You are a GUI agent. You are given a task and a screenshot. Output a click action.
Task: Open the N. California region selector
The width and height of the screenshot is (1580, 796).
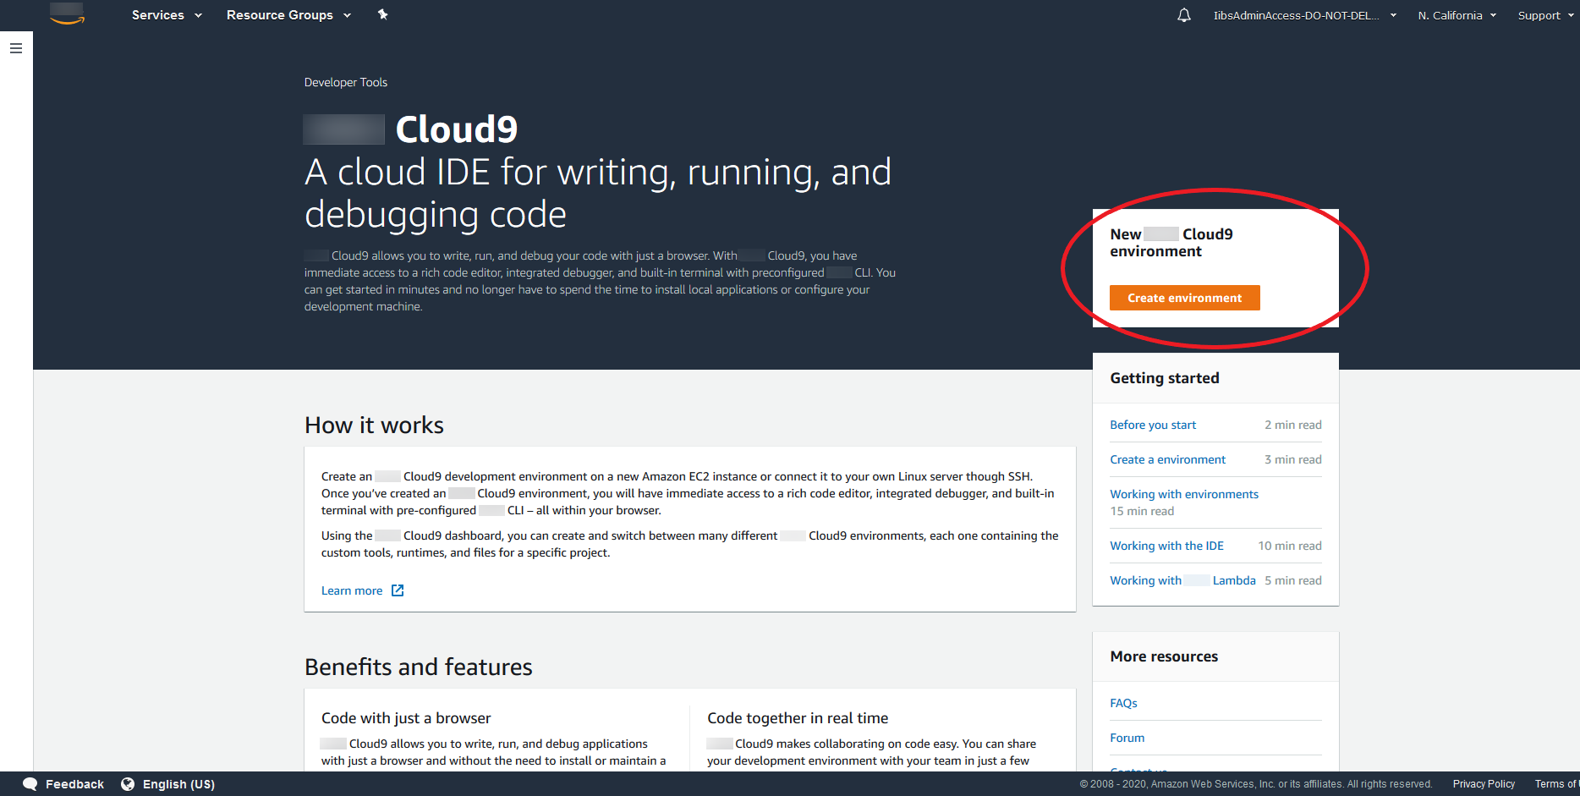tap(1457, 15)
